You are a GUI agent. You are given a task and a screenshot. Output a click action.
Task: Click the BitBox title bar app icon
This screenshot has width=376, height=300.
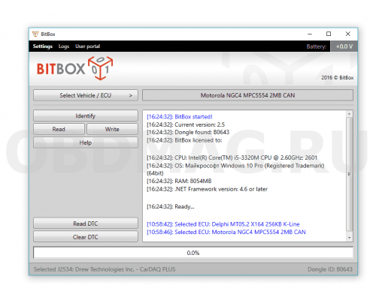coord(35,34)
